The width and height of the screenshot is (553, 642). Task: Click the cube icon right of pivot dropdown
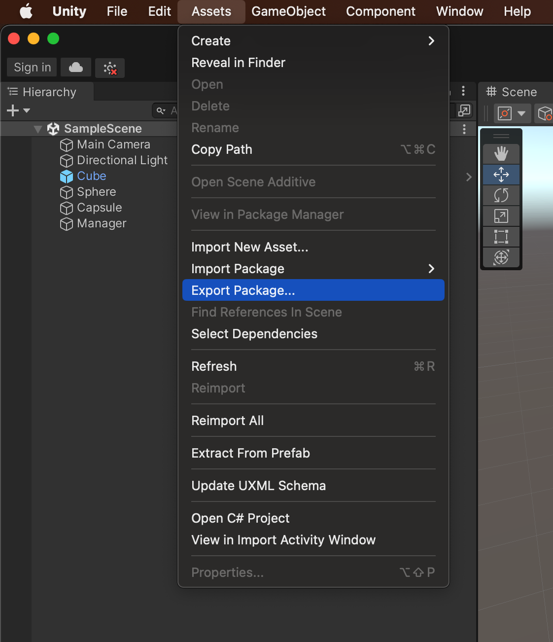tap(545, 113)
